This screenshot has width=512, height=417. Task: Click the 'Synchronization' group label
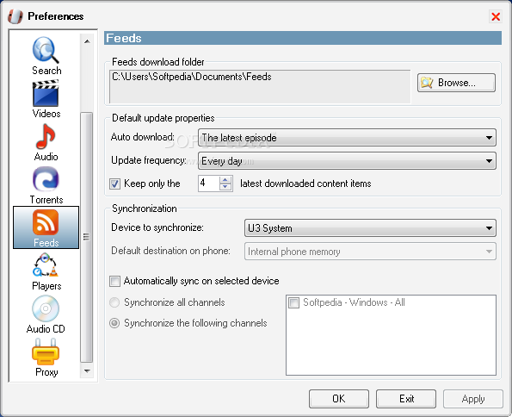coord(145,208)
